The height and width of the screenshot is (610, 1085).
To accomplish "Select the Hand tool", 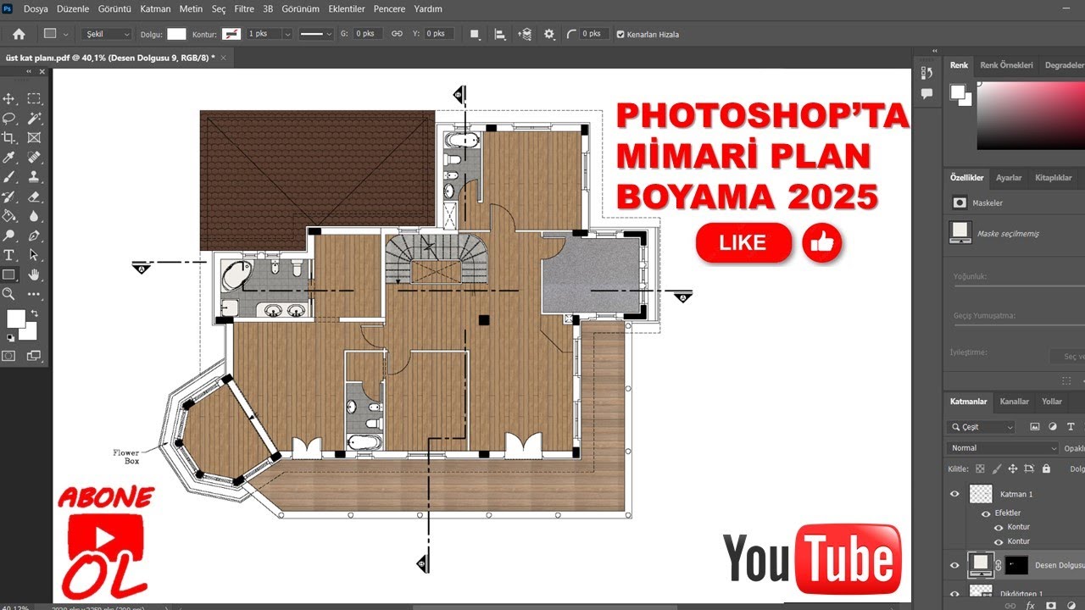I will pyautogui.click(x=34, y=274).
